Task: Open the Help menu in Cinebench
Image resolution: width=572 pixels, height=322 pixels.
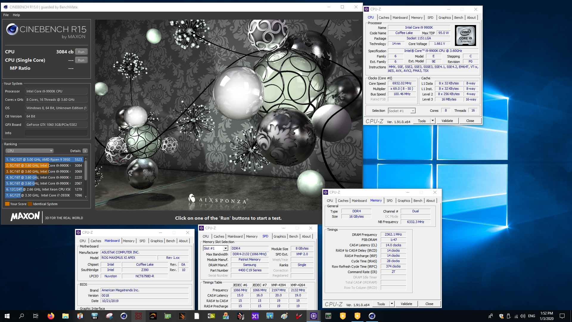Action: (16, 15)
